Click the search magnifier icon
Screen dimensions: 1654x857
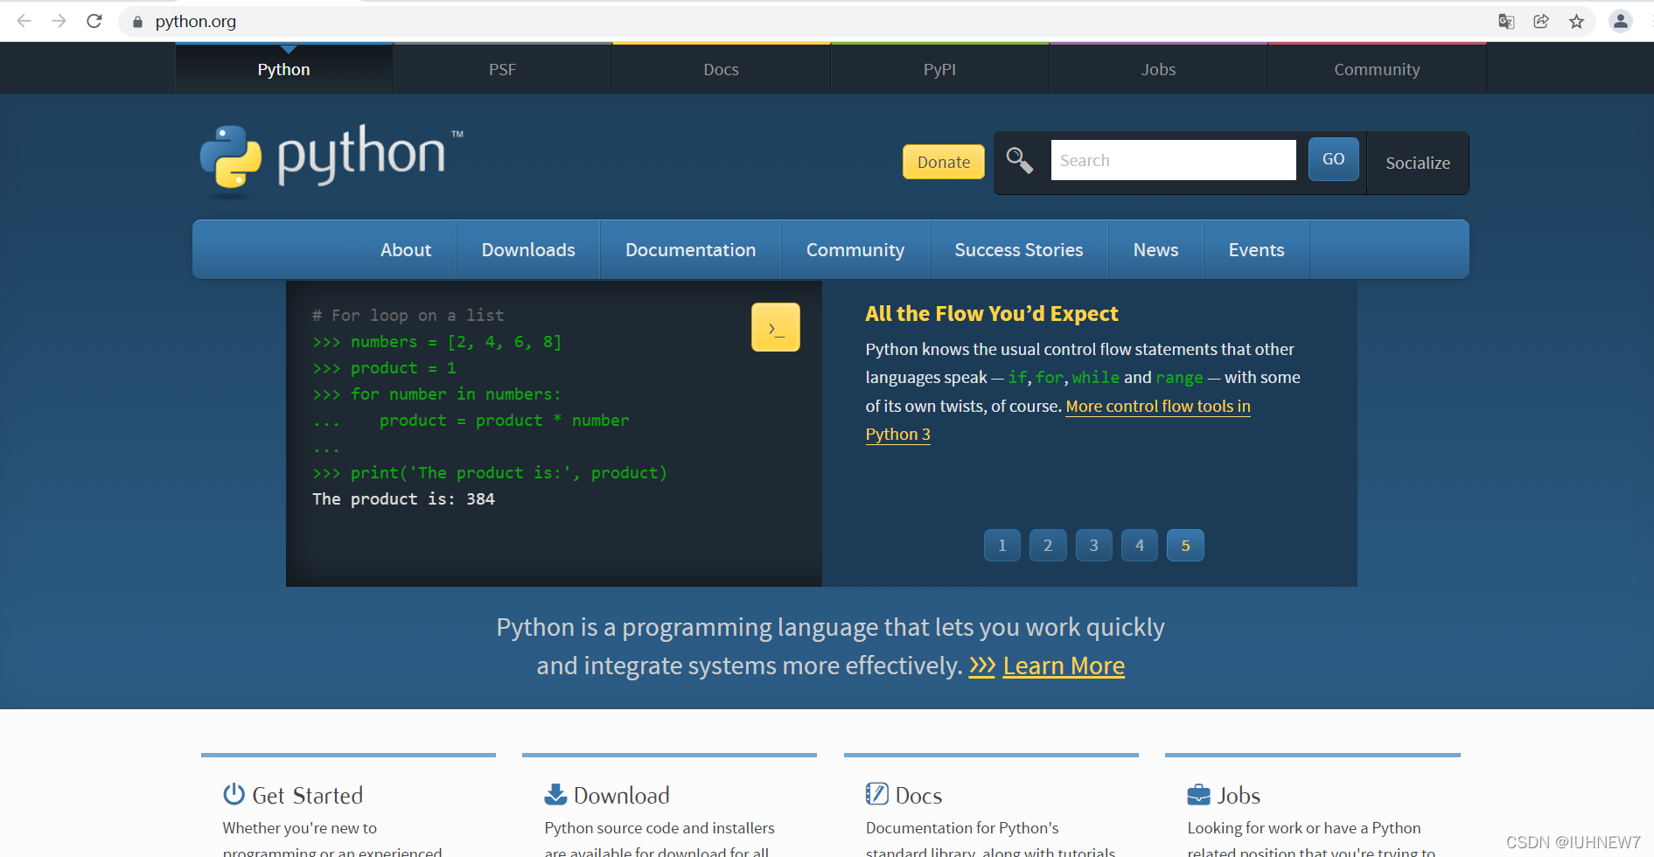pos(1019,161)
